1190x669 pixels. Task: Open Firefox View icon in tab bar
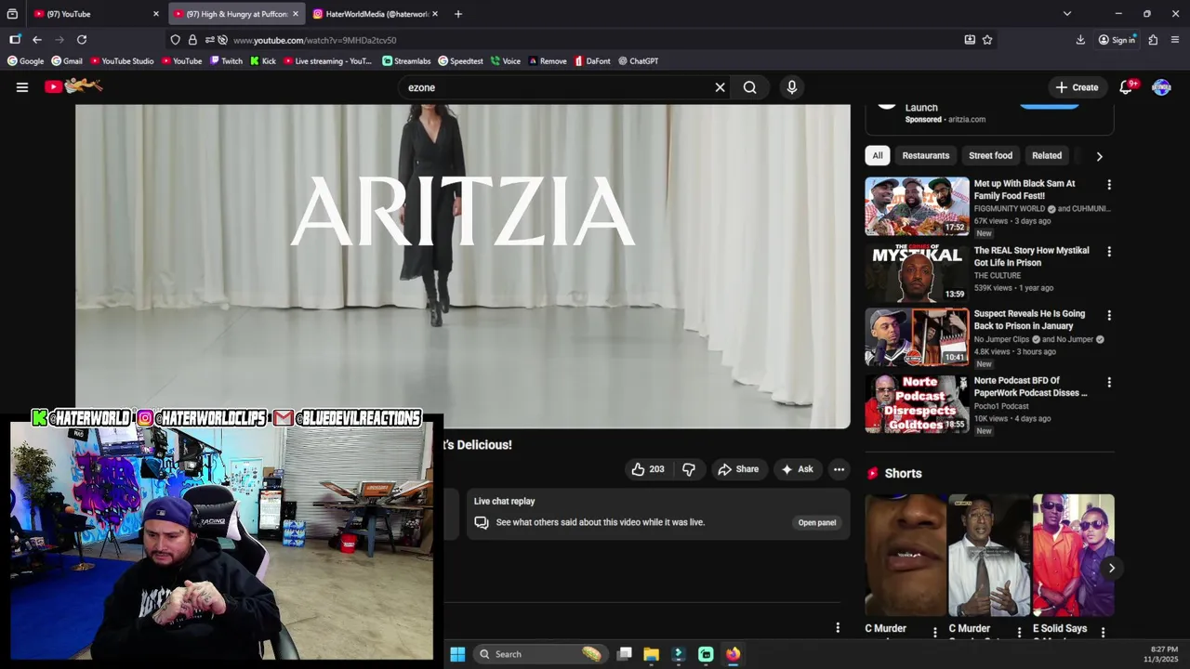point(12,14)
